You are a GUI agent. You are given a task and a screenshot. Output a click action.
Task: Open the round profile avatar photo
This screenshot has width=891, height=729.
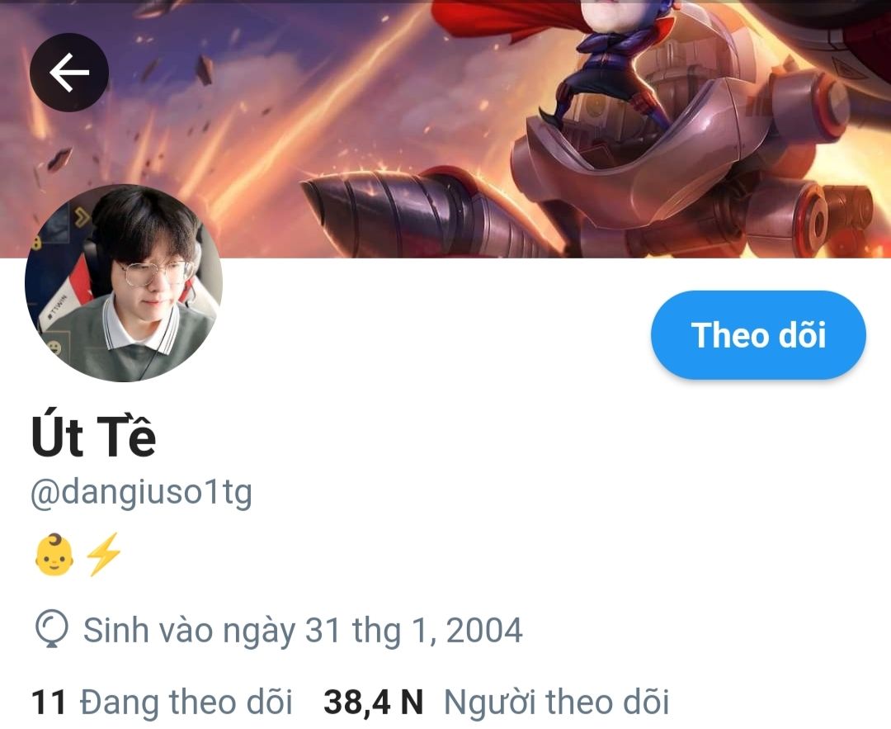(124, 282)
